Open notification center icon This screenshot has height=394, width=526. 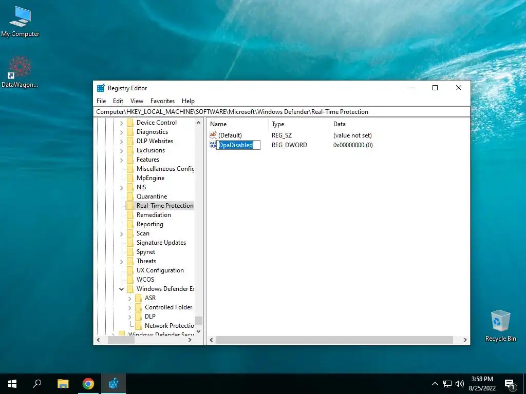[x=510, y=384]
